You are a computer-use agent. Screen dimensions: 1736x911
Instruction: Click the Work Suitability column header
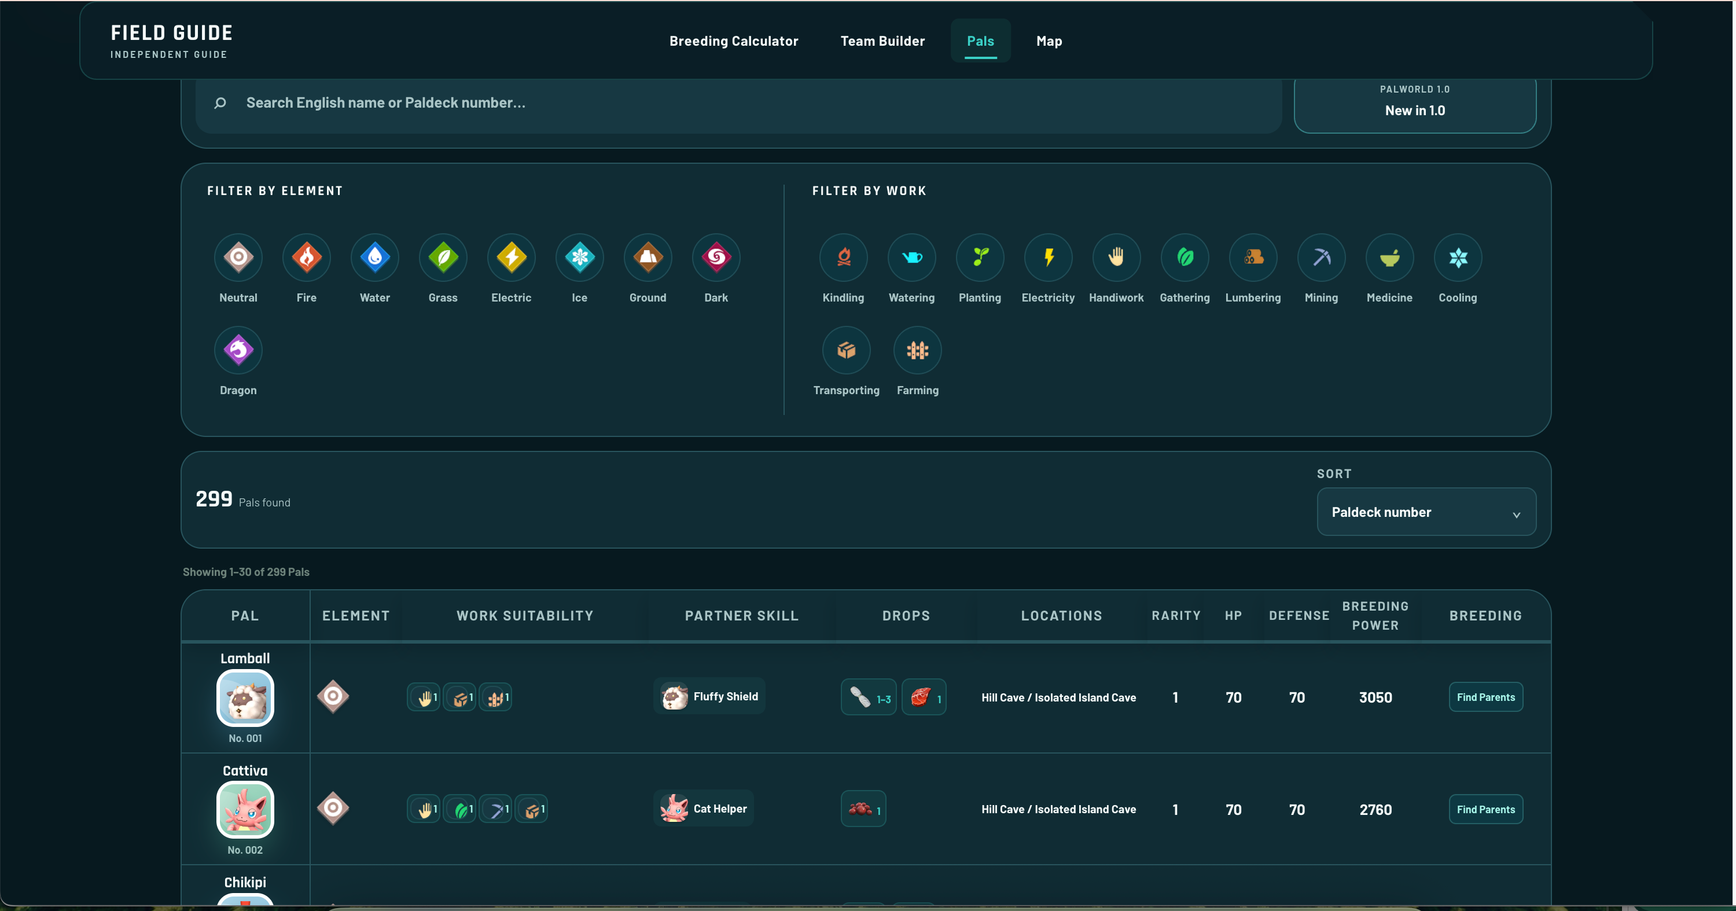coord(524,615)
